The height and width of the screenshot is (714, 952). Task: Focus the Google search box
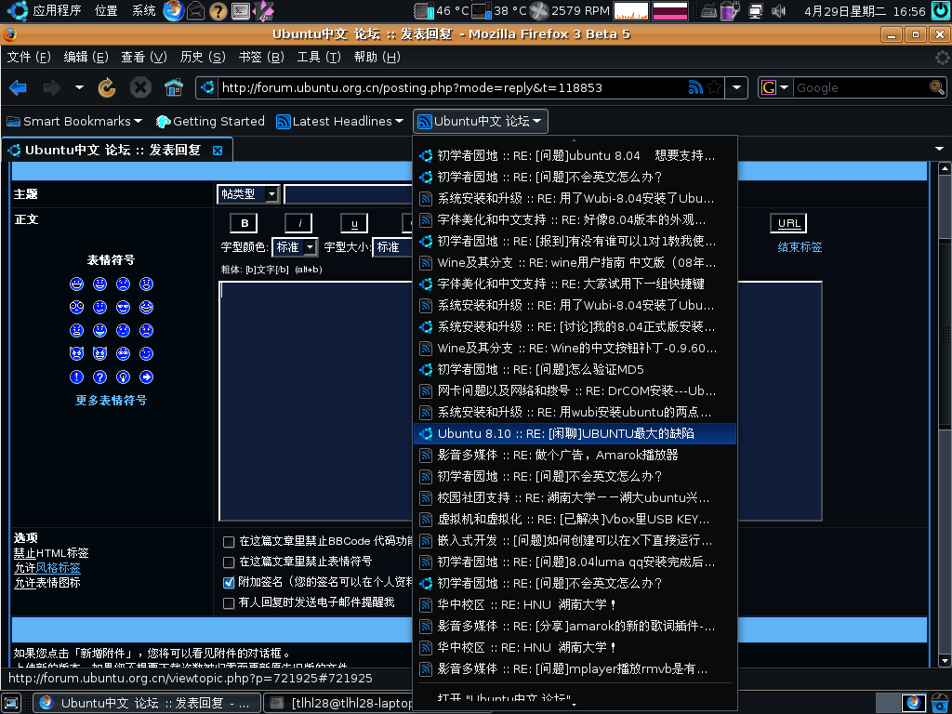point(861,88)
